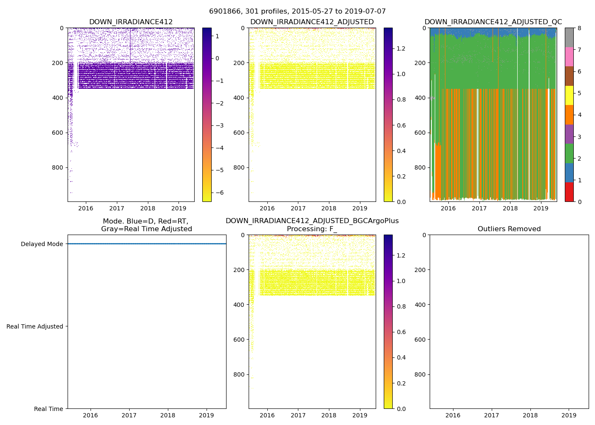Click the Real Time Adjusted axis label

(34, 326)
